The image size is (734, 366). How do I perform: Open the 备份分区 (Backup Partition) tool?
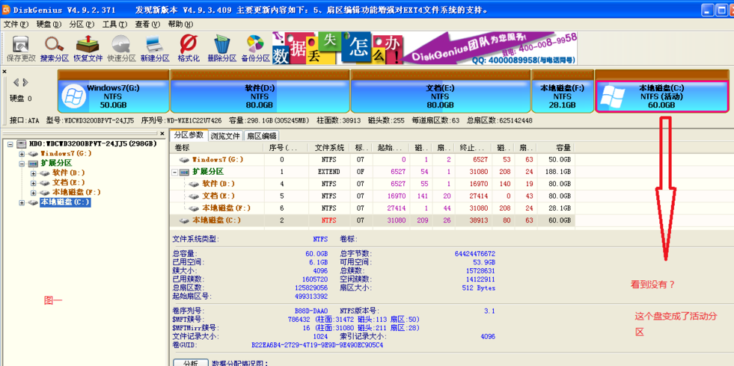click(255, 47)
